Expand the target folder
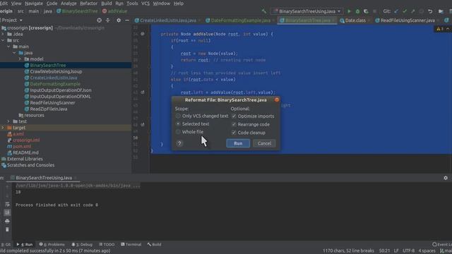Screen dimensions: 452x254 3,128
